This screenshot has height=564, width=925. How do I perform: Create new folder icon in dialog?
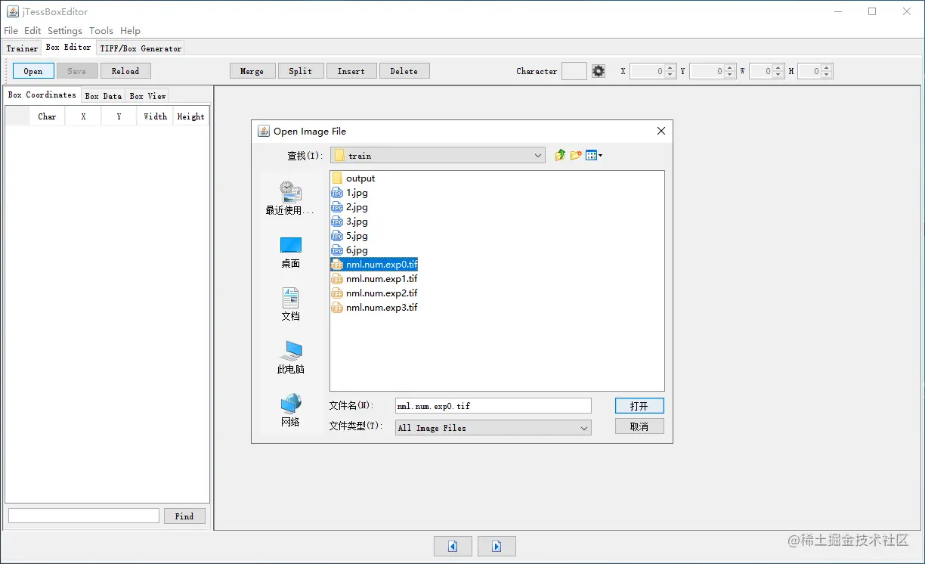[576, 155]
